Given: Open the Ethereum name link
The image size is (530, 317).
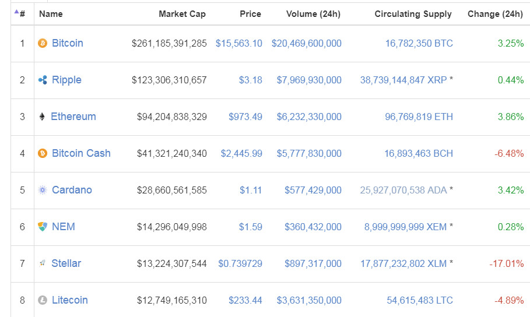Looking at the screenshot, I should (73, 117).
